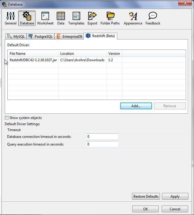Focus the Database connection timeout field

pyautogui.click(x=102, y=137)
